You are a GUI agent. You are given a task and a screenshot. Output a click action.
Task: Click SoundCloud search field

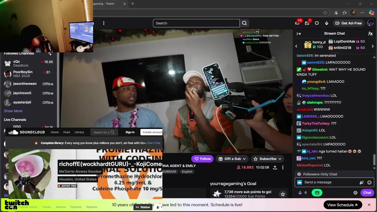point(104,132)
